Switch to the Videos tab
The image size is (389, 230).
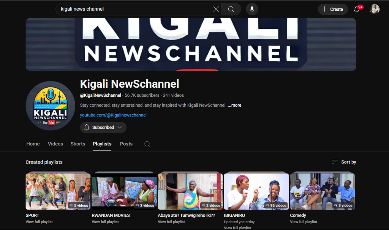click(55, 144)
